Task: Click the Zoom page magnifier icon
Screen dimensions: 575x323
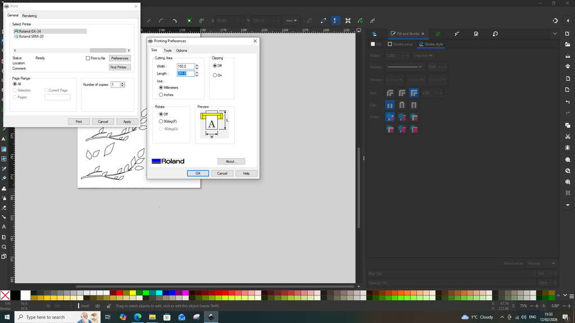Action: 568,182
